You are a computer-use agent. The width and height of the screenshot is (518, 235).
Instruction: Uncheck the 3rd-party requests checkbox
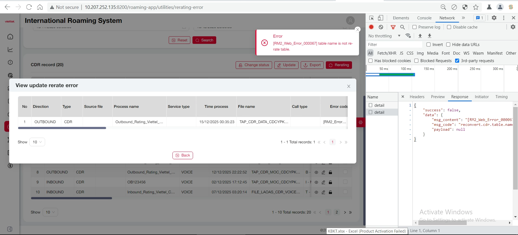tap(457, 61)
